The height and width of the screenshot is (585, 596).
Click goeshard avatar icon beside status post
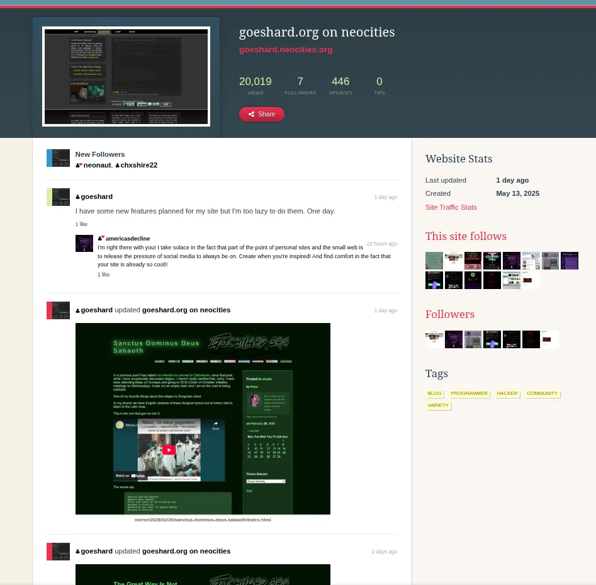coord(60,197)
